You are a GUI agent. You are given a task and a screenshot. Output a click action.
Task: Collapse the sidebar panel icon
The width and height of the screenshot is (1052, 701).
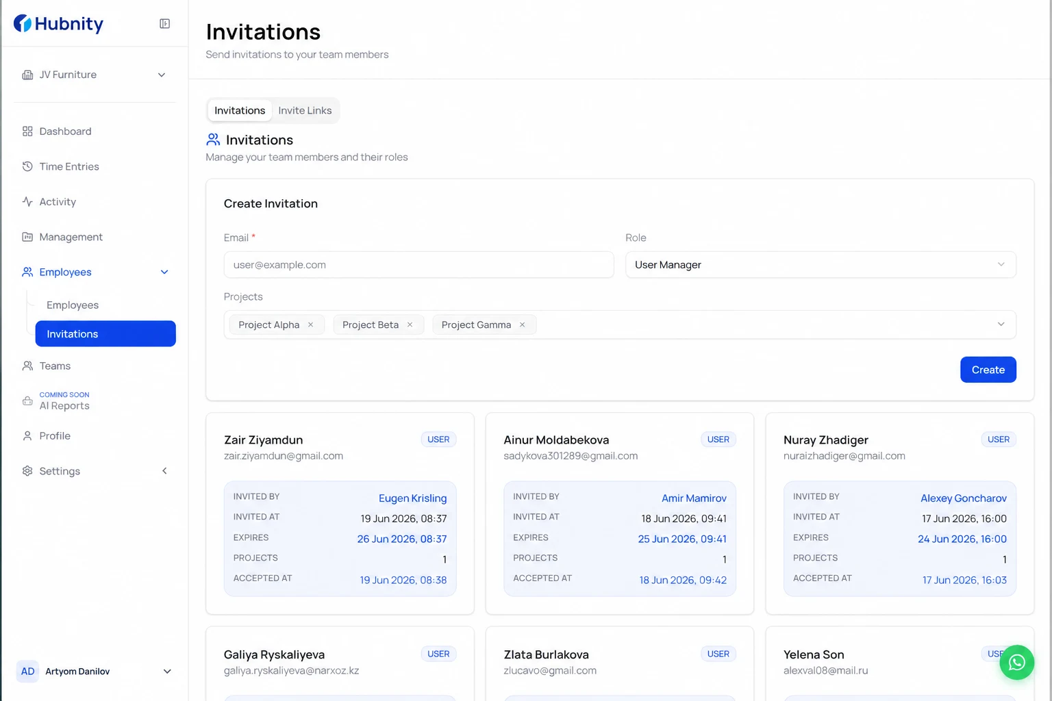click(x=165, y=24)
